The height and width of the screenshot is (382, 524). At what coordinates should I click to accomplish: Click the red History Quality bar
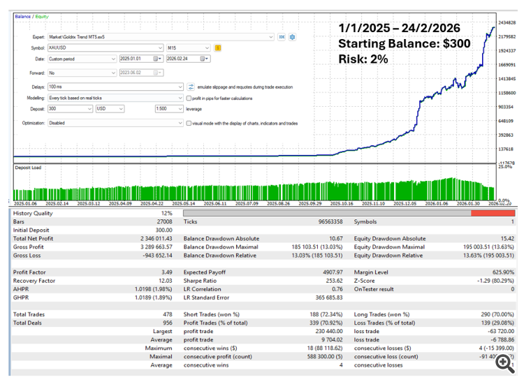coord(491,213)
